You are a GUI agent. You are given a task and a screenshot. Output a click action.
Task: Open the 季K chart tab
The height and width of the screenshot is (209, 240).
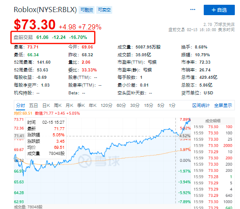[x=81, y=106]
